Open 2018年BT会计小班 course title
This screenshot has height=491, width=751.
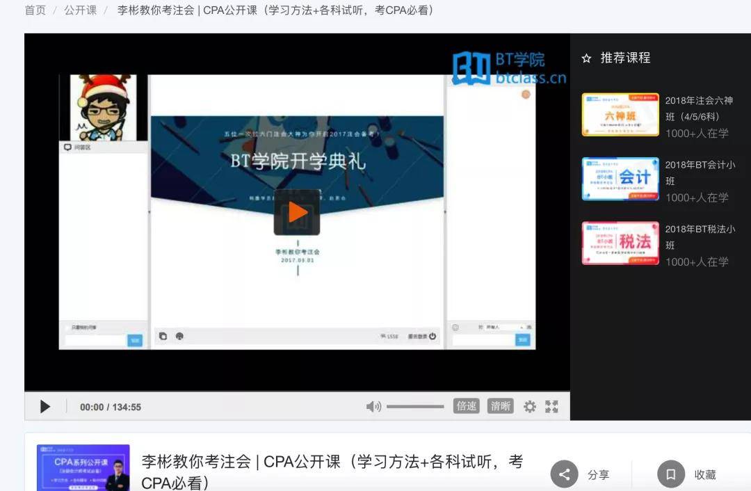[700, 173]
